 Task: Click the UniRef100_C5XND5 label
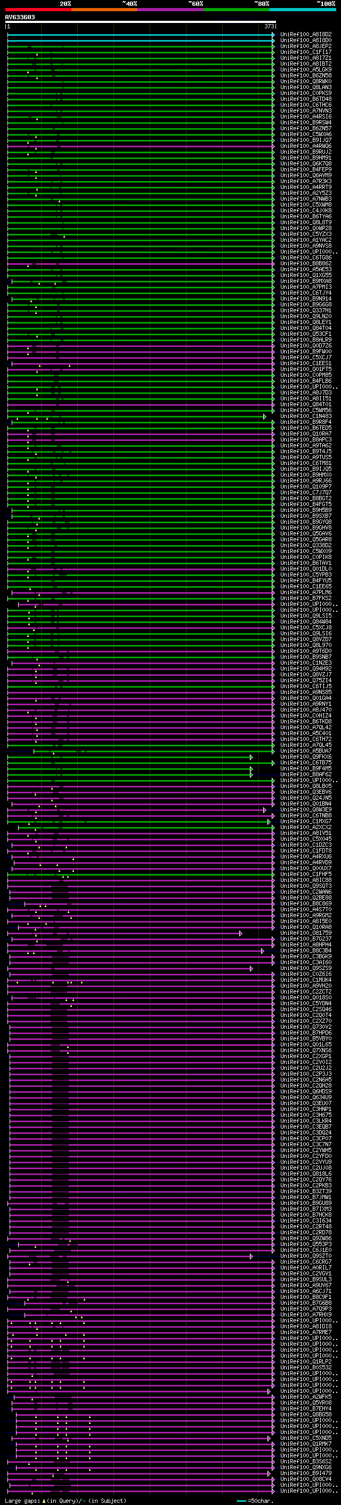click(x=306, y=1438)
